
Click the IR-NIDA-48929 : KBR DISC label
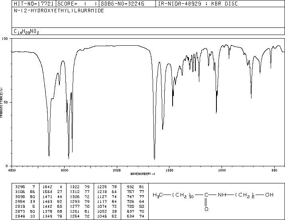198,4
